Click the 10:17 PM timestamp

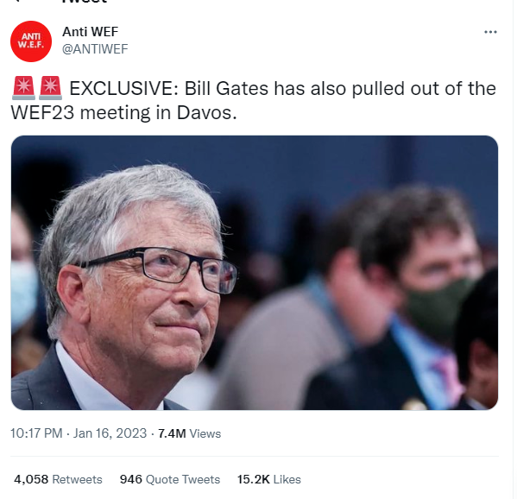pos(36,433)
